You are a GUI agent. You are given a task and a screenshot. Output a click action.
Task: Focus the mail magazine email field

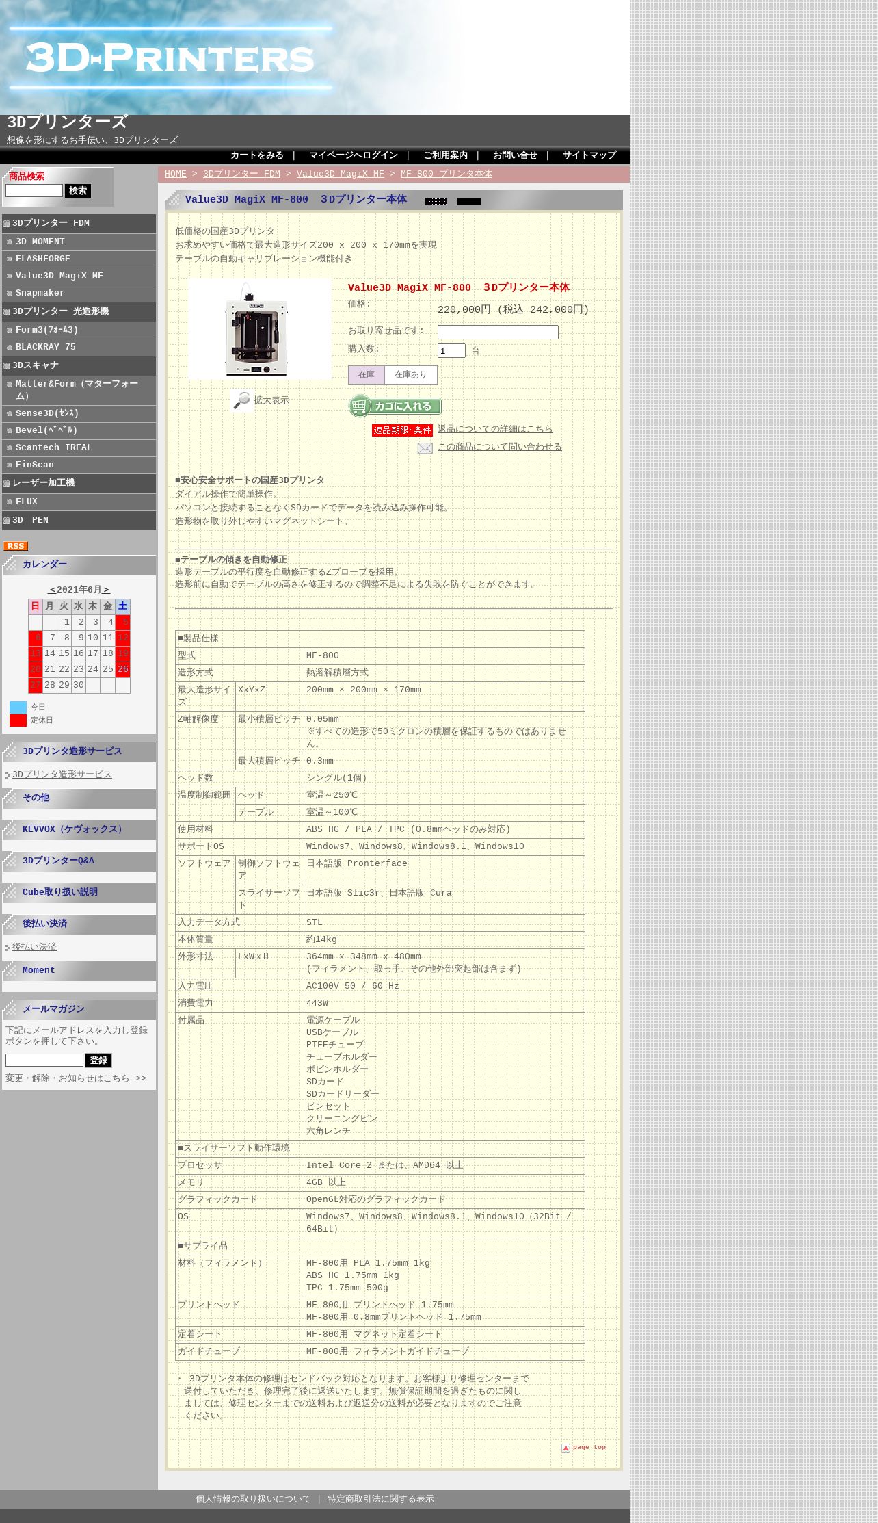[x=44, y=1060]
